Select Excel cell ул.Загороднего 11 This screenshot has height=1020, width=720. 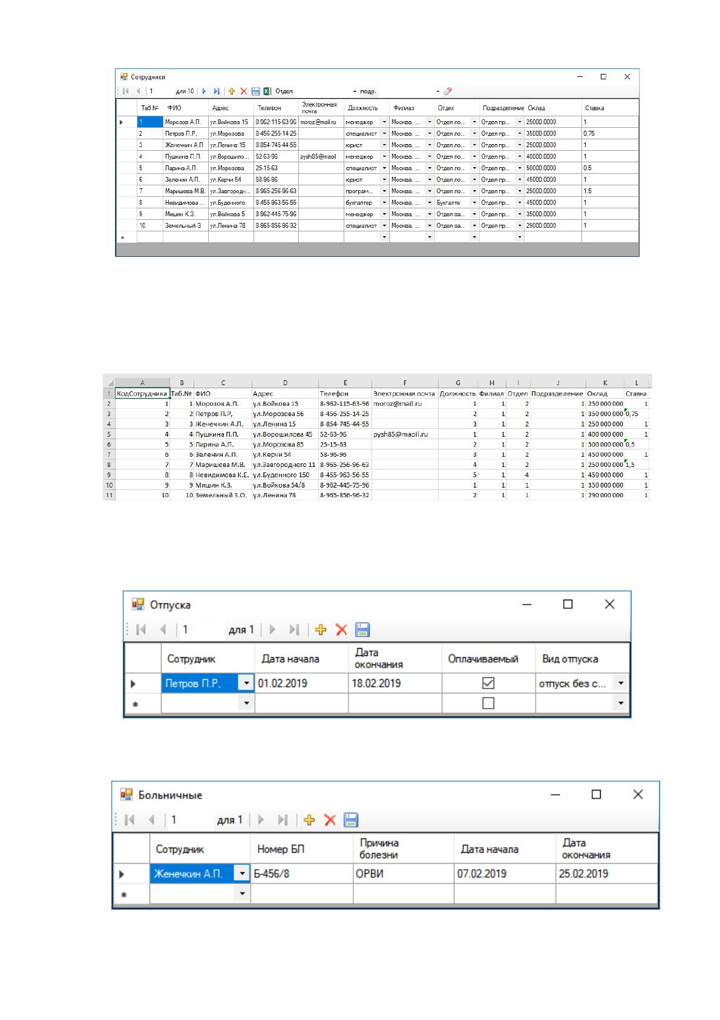coord(285,465)
